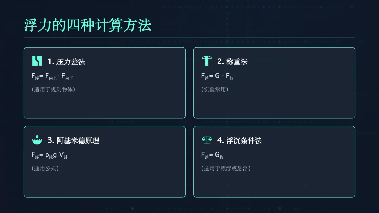Viewport: 379px width, 213px height.
Task: Click the F向下 term in the pressure formula
Action: (x=67, y=76)
